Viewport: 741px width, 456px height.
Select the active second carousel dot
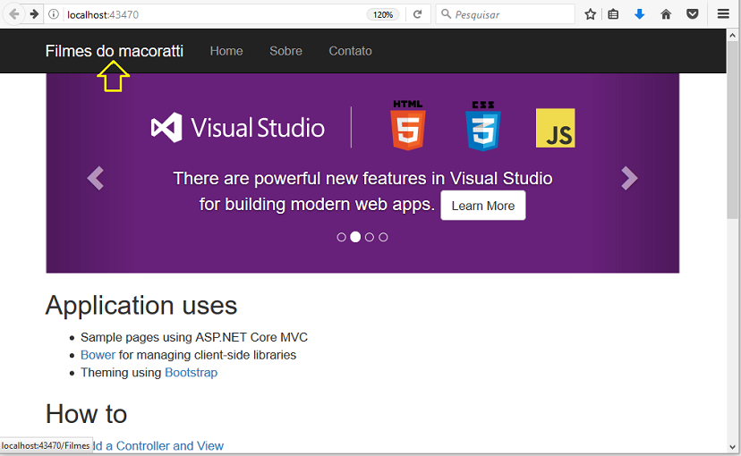(x=355, y=237)
